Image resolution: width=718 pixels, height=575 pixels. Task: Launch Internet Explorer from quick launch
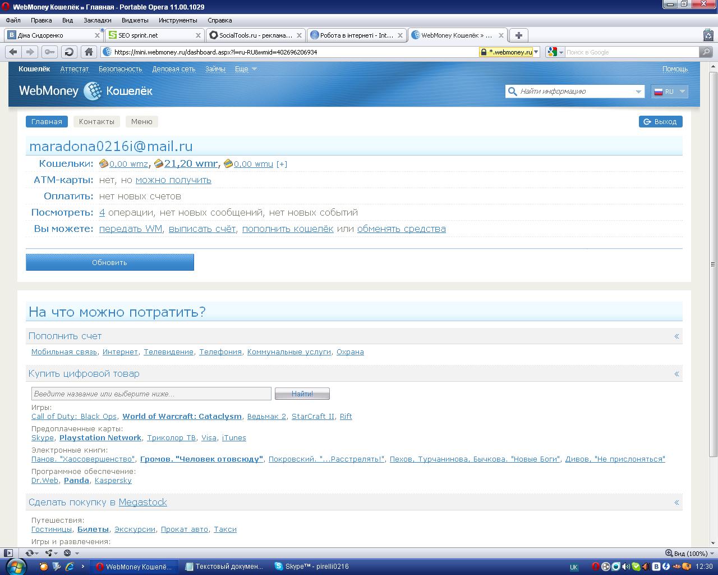70,567
